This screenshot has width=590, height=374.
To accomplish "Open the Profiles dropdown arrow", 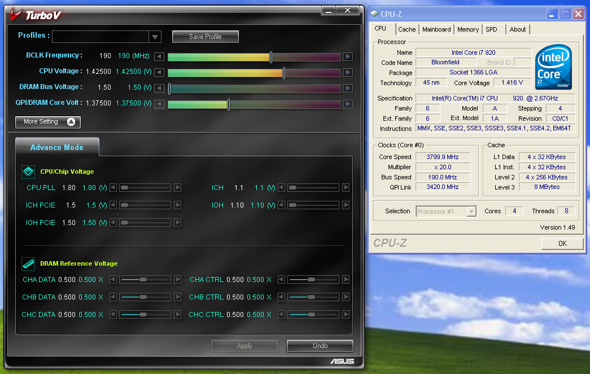I will (x=155, y=37).
